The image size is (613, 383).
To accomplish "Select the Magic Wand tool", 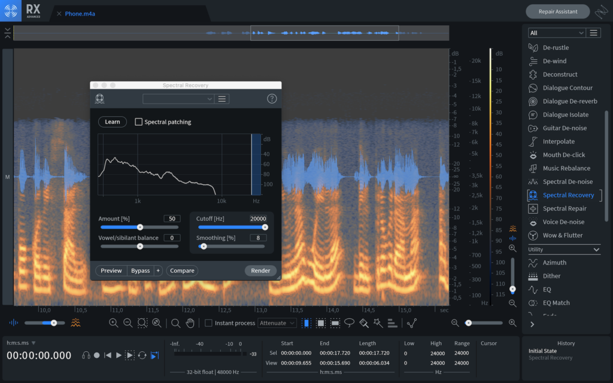I will click(x=378, y=323).
